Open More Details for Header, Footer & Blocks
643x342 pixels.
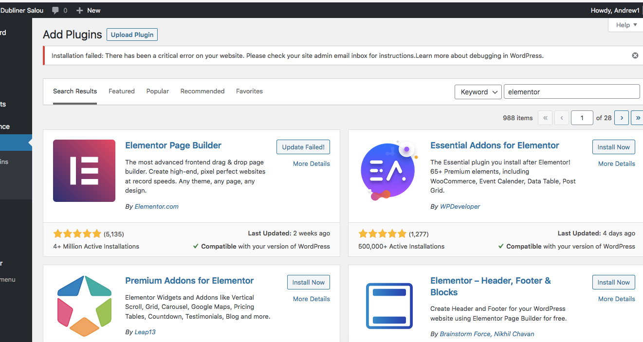617,299
